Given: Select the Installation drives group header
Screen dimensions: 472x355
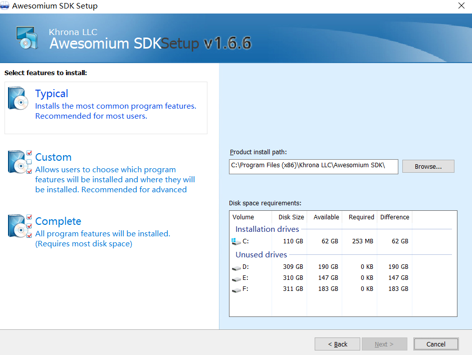Looking at the screenshot, I should tap(267, 229).
